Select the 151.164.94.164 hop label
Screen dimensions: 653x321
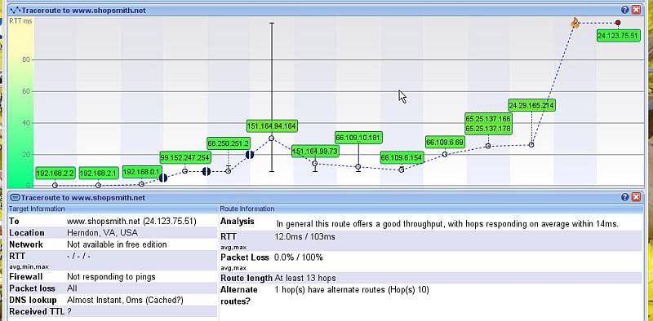click(x=272, y=126)
